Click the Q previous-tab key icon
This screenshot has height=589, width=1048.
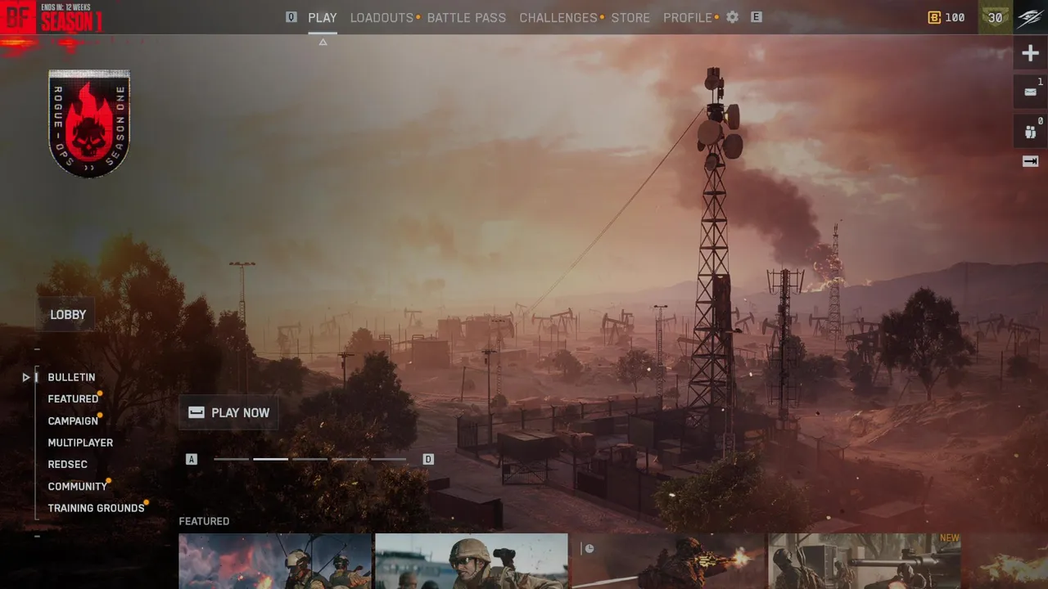291,17
